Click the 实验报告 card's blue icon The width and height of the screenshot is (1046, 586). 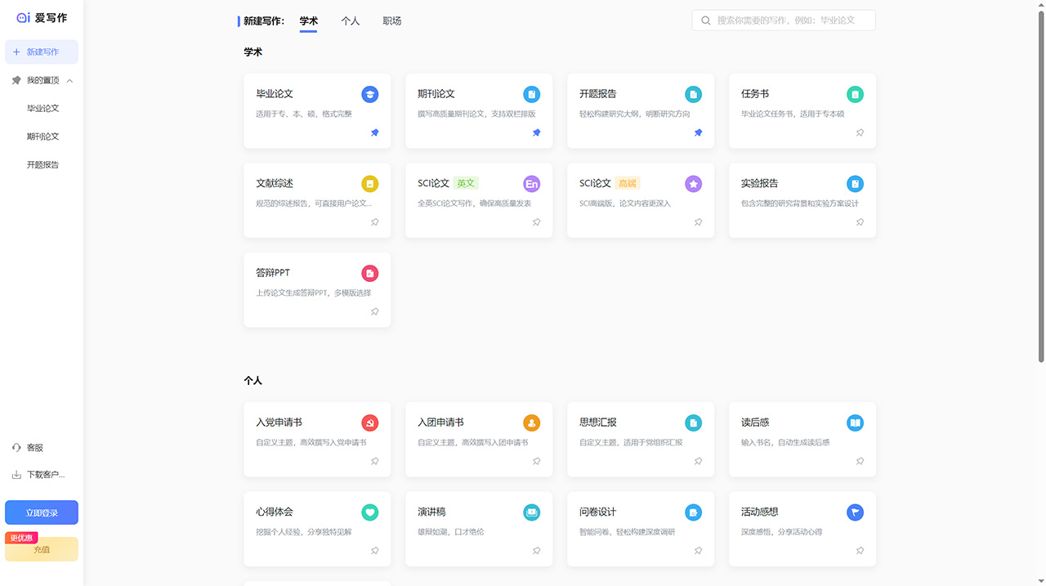(855, 184)
